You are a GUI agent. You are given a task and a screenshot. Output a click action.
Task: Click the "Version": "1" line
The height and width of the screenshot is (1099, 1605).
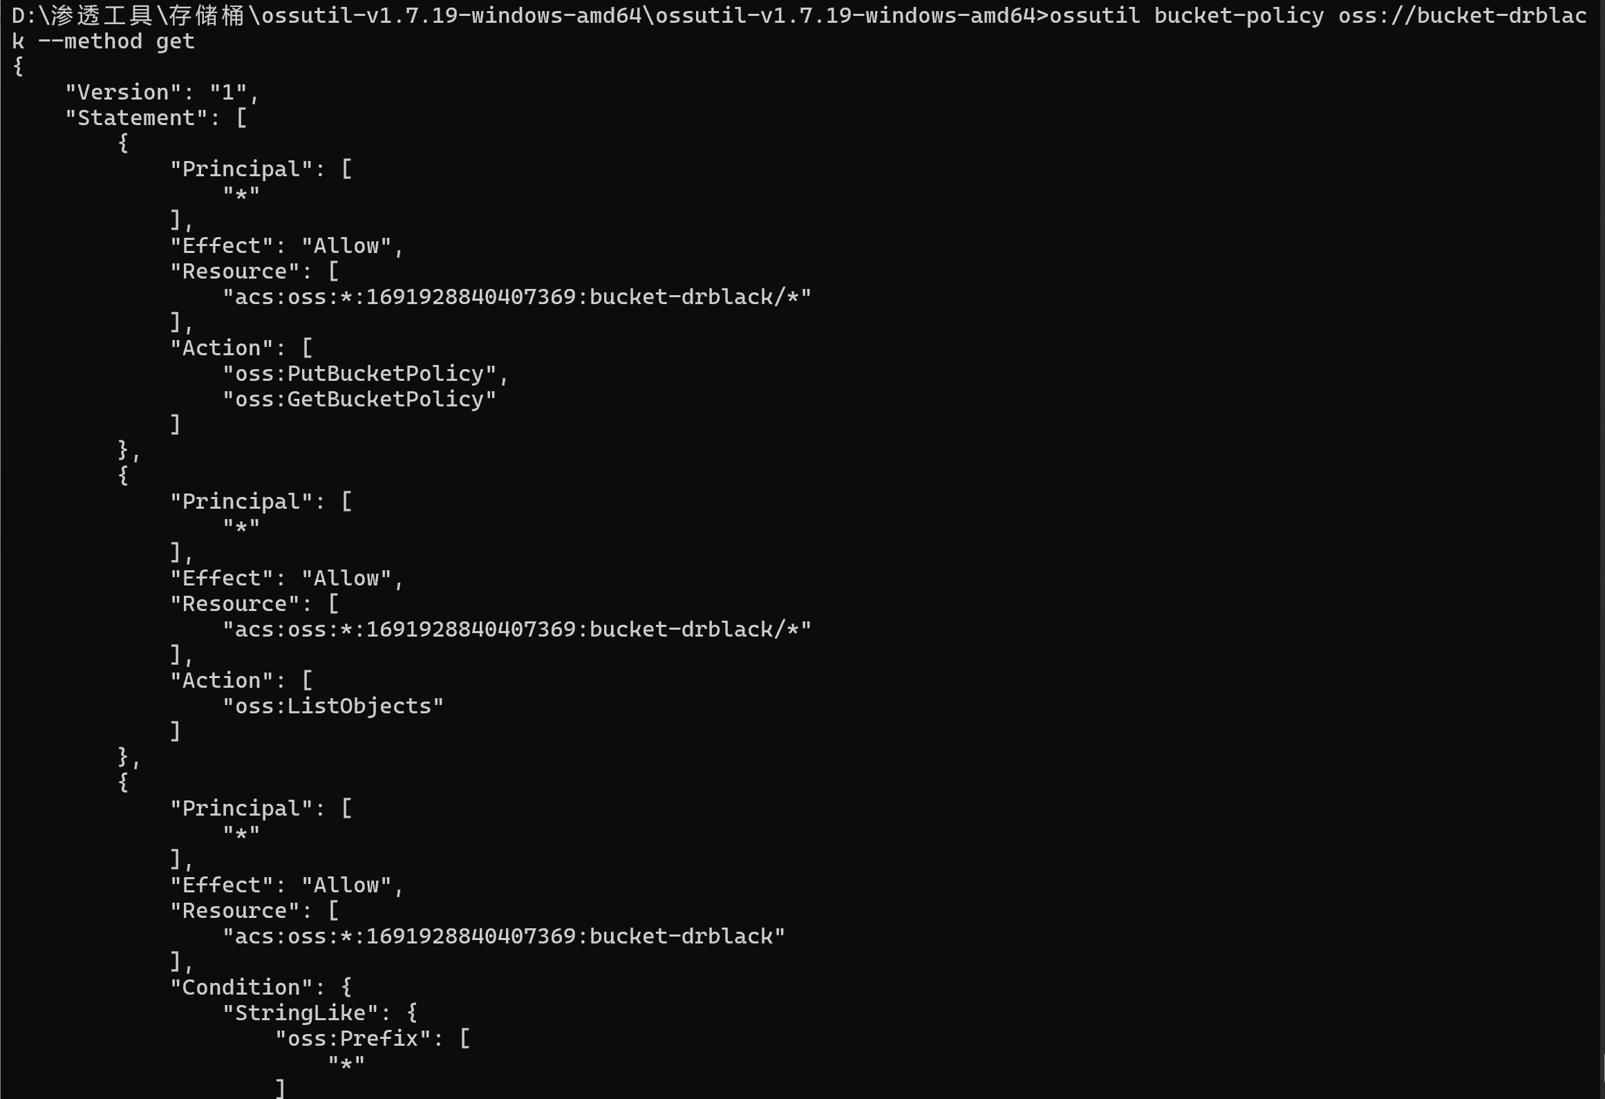162,93
